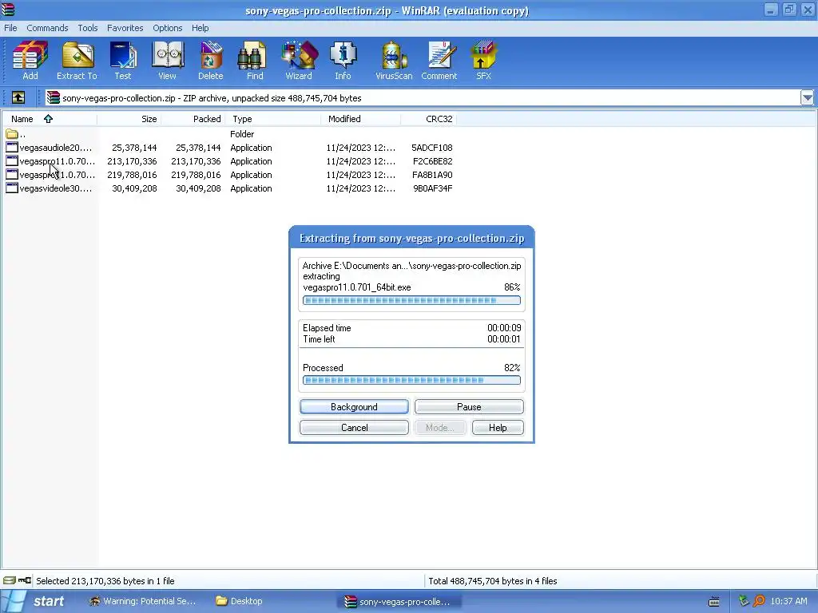This screenshot has height=613, width=818.
Task: Click the Help button in extraction dialog
Action: coord(498,428)
